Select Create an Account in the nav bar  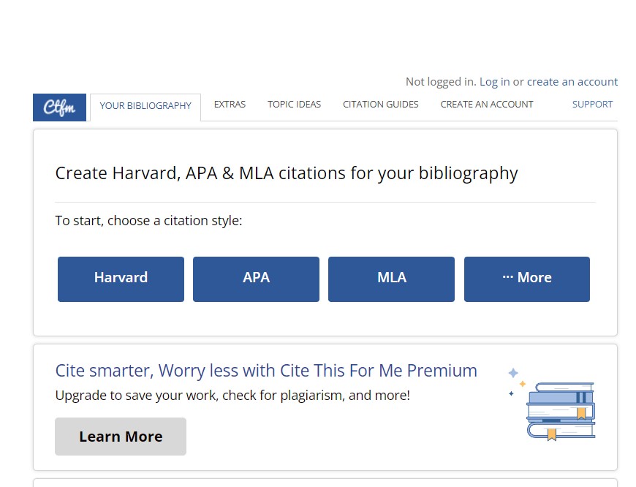coord(487,105)
